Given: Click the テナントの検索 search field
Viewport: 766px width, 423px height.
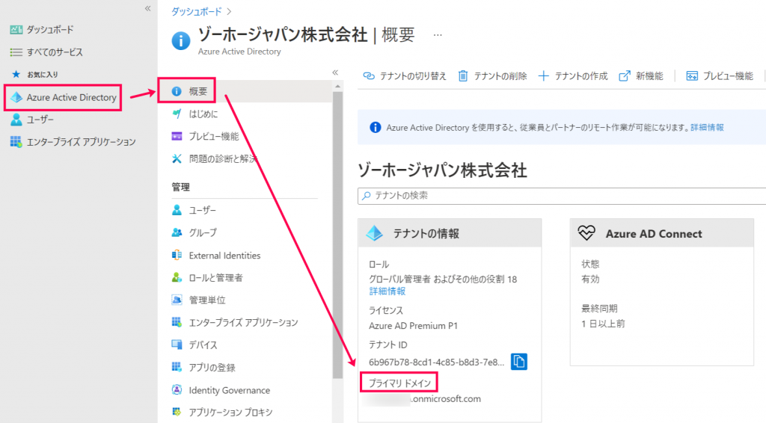Looking at the screenshot, I should pyautogui.click(x=562, y=196).
